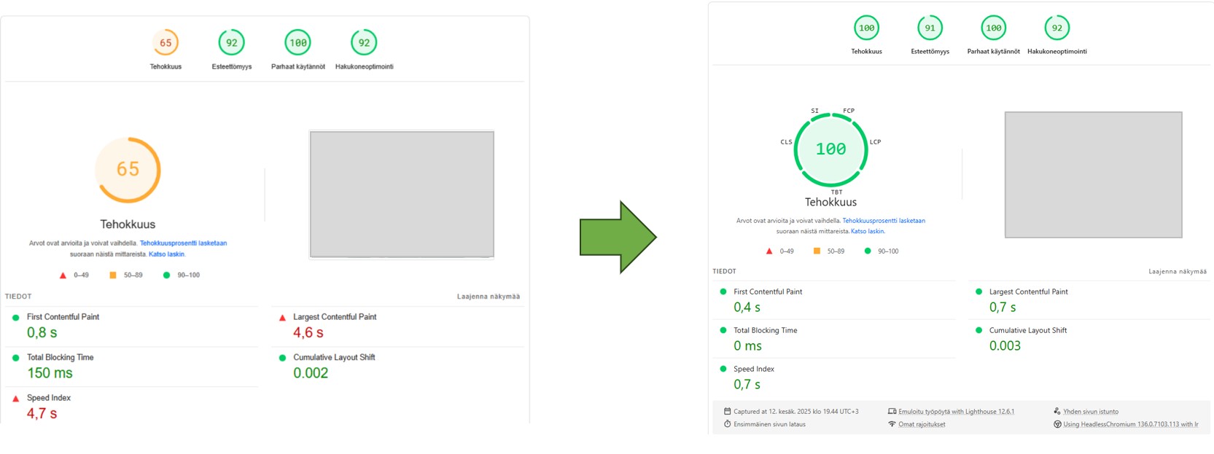The image size is (1214, 454).
Task: Open the gray page screenshot in 65-score report
Action: coord(402,195)
